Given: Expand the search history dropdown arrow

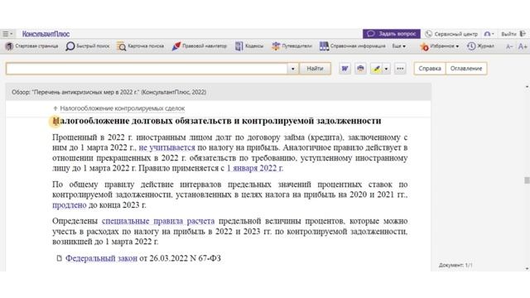Looking at the screenshot, I should pos(292,69).
